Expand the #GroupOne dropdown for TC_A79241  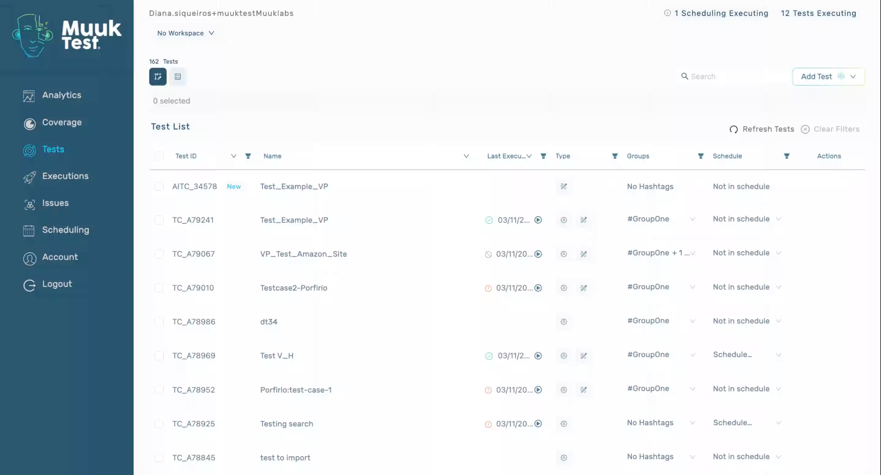(x=692, y=219)
